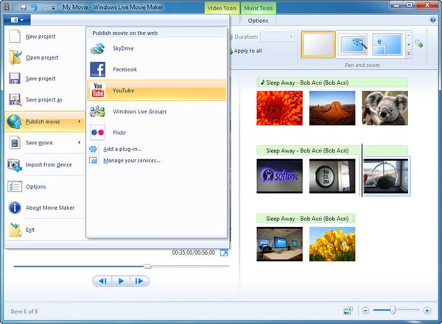This screenshot has width=442, height=324.
Task: Go to next frame button
Action: 139,281
